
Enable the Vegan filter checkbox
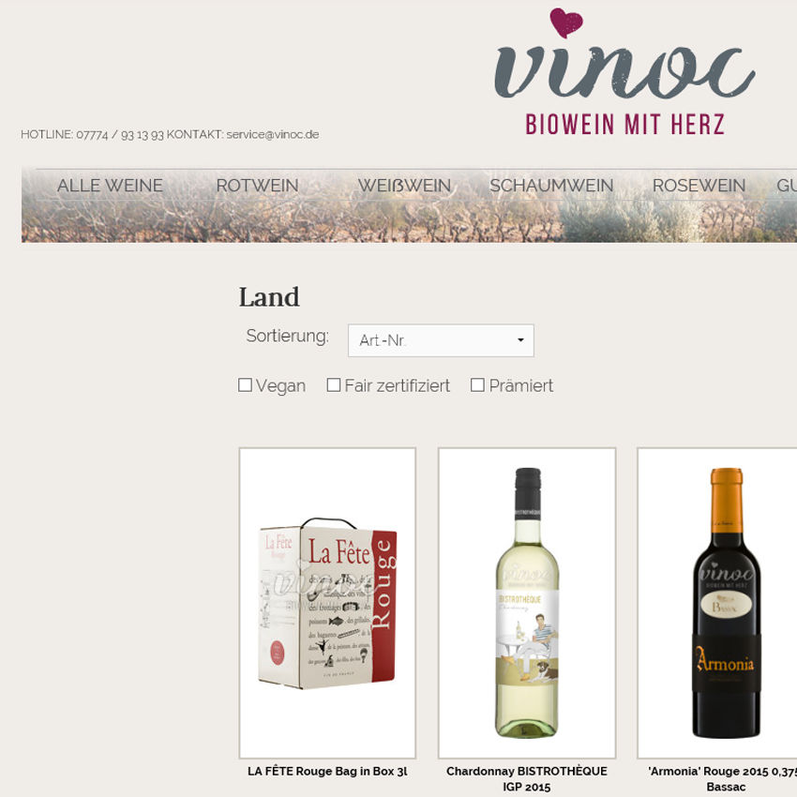coord(245,384)
